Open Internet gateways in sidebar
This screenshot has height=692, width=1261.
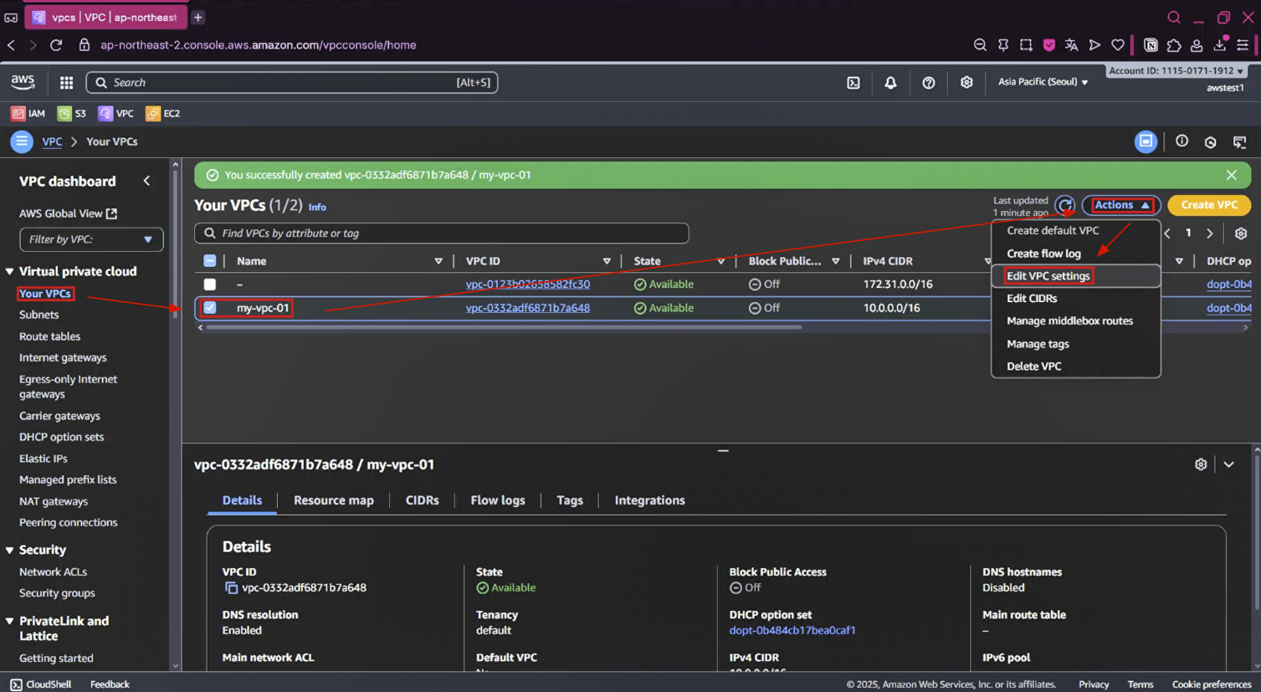[63, 357]
